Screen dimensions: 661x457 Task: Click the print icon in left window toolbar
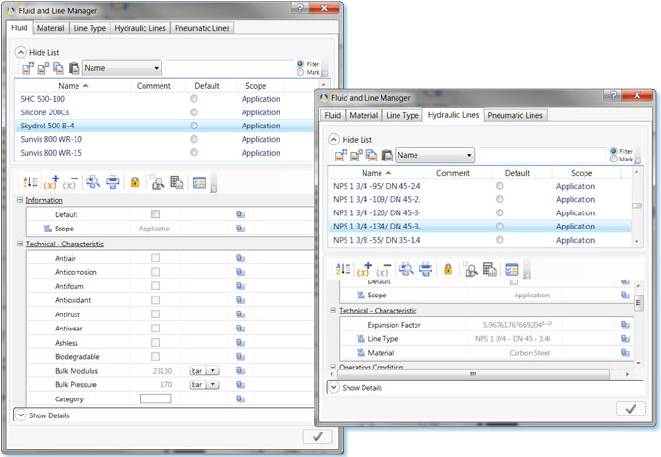click(112, 182)
